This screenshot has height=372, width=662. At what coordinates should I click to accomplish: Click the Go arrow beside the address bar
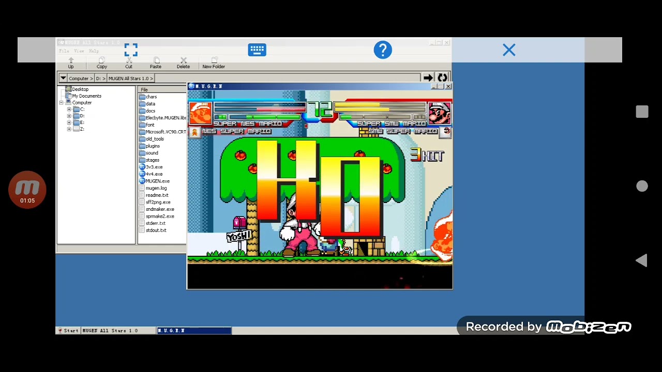pyautogui.click(x=428, y=78)
